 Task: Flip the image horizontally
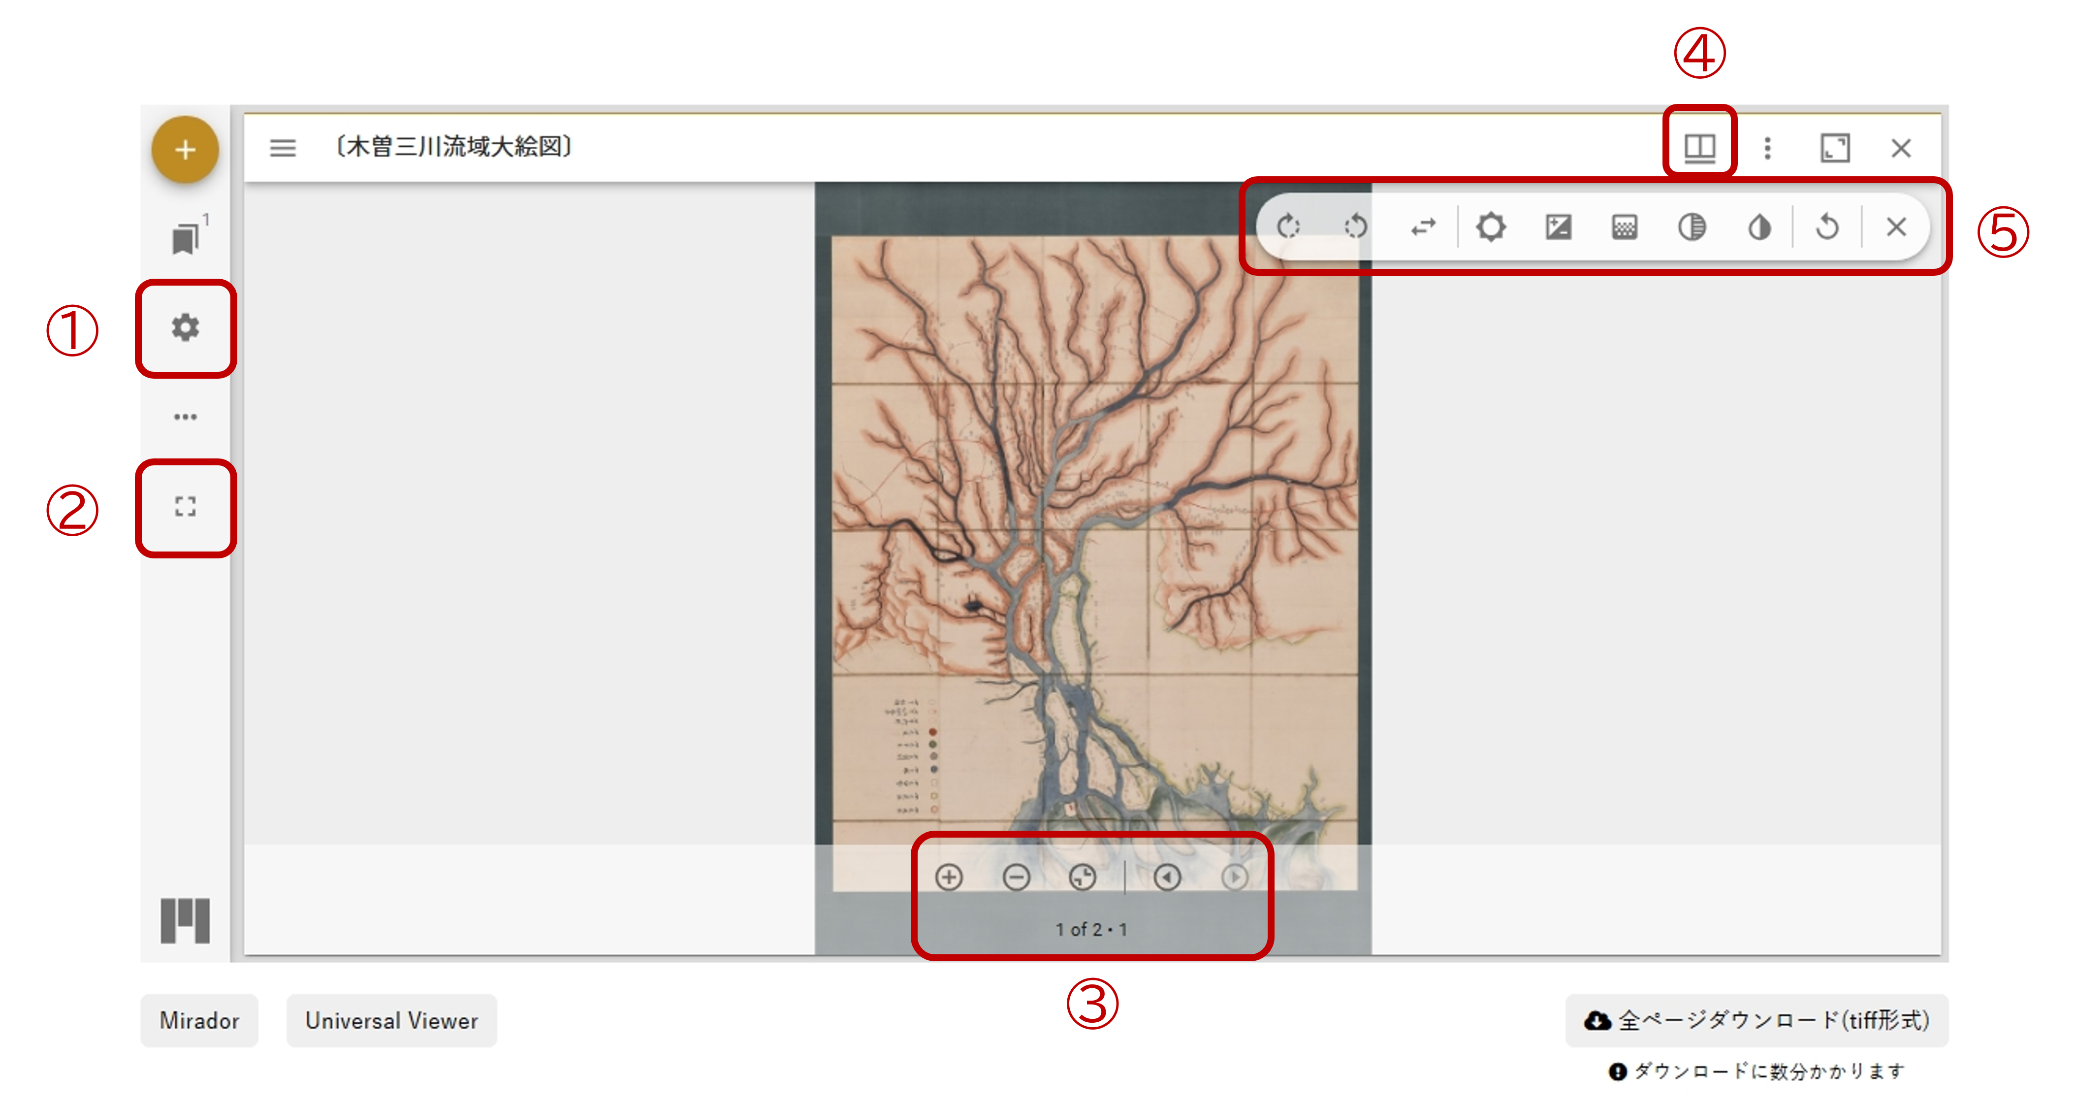point(1423,227)
